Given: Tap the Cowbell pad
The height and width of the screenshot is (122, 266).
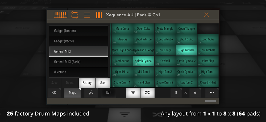Looking at the screenshot, I should [165, 61].
